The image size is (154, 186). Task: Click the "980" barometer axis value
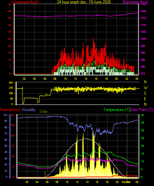pos(143,67)
